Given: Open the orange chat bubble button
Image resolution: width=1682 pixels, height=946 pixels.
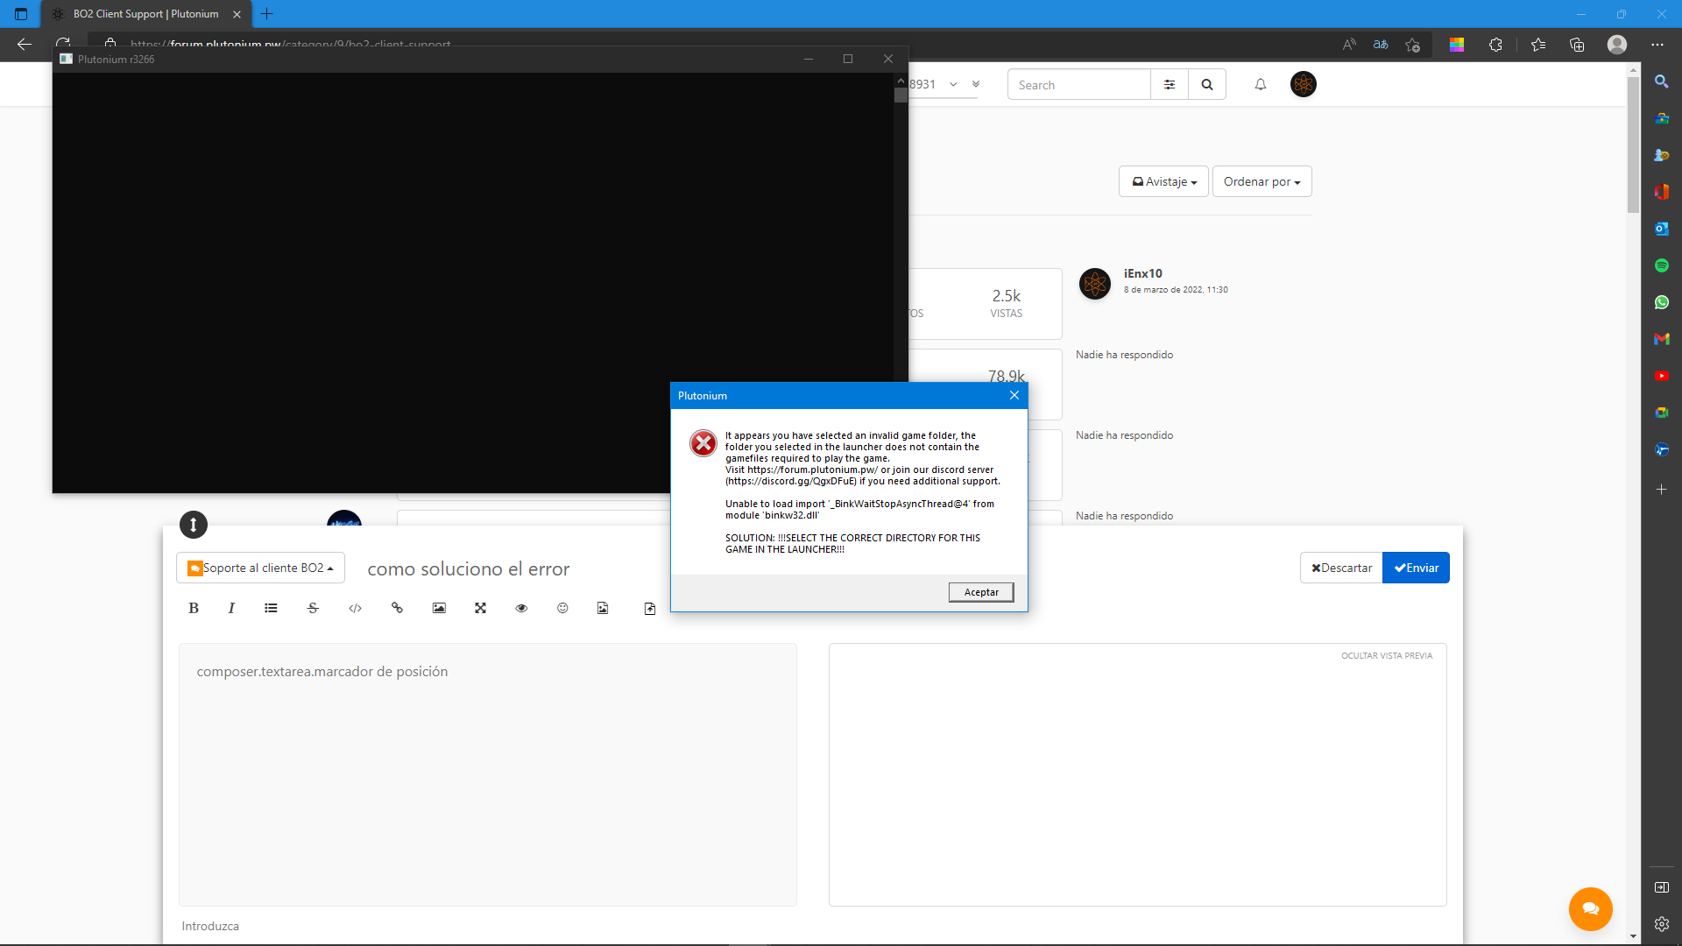Looking at the screenshot, I should 1590,908.
